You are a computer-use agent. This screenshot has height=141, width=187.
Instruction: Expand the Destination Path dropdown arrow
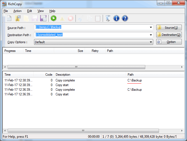pyautogui.click(x=151, y=35)
